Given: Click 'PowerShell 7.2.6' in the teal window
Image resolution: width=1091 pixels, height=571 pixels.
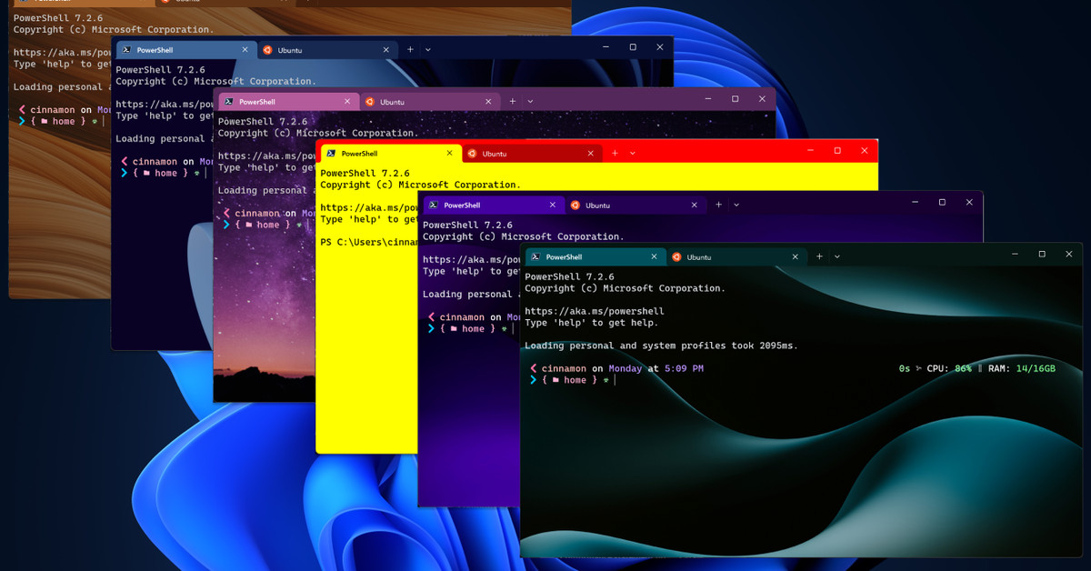Looking at the screenshot, I should [x=569, y=276].
